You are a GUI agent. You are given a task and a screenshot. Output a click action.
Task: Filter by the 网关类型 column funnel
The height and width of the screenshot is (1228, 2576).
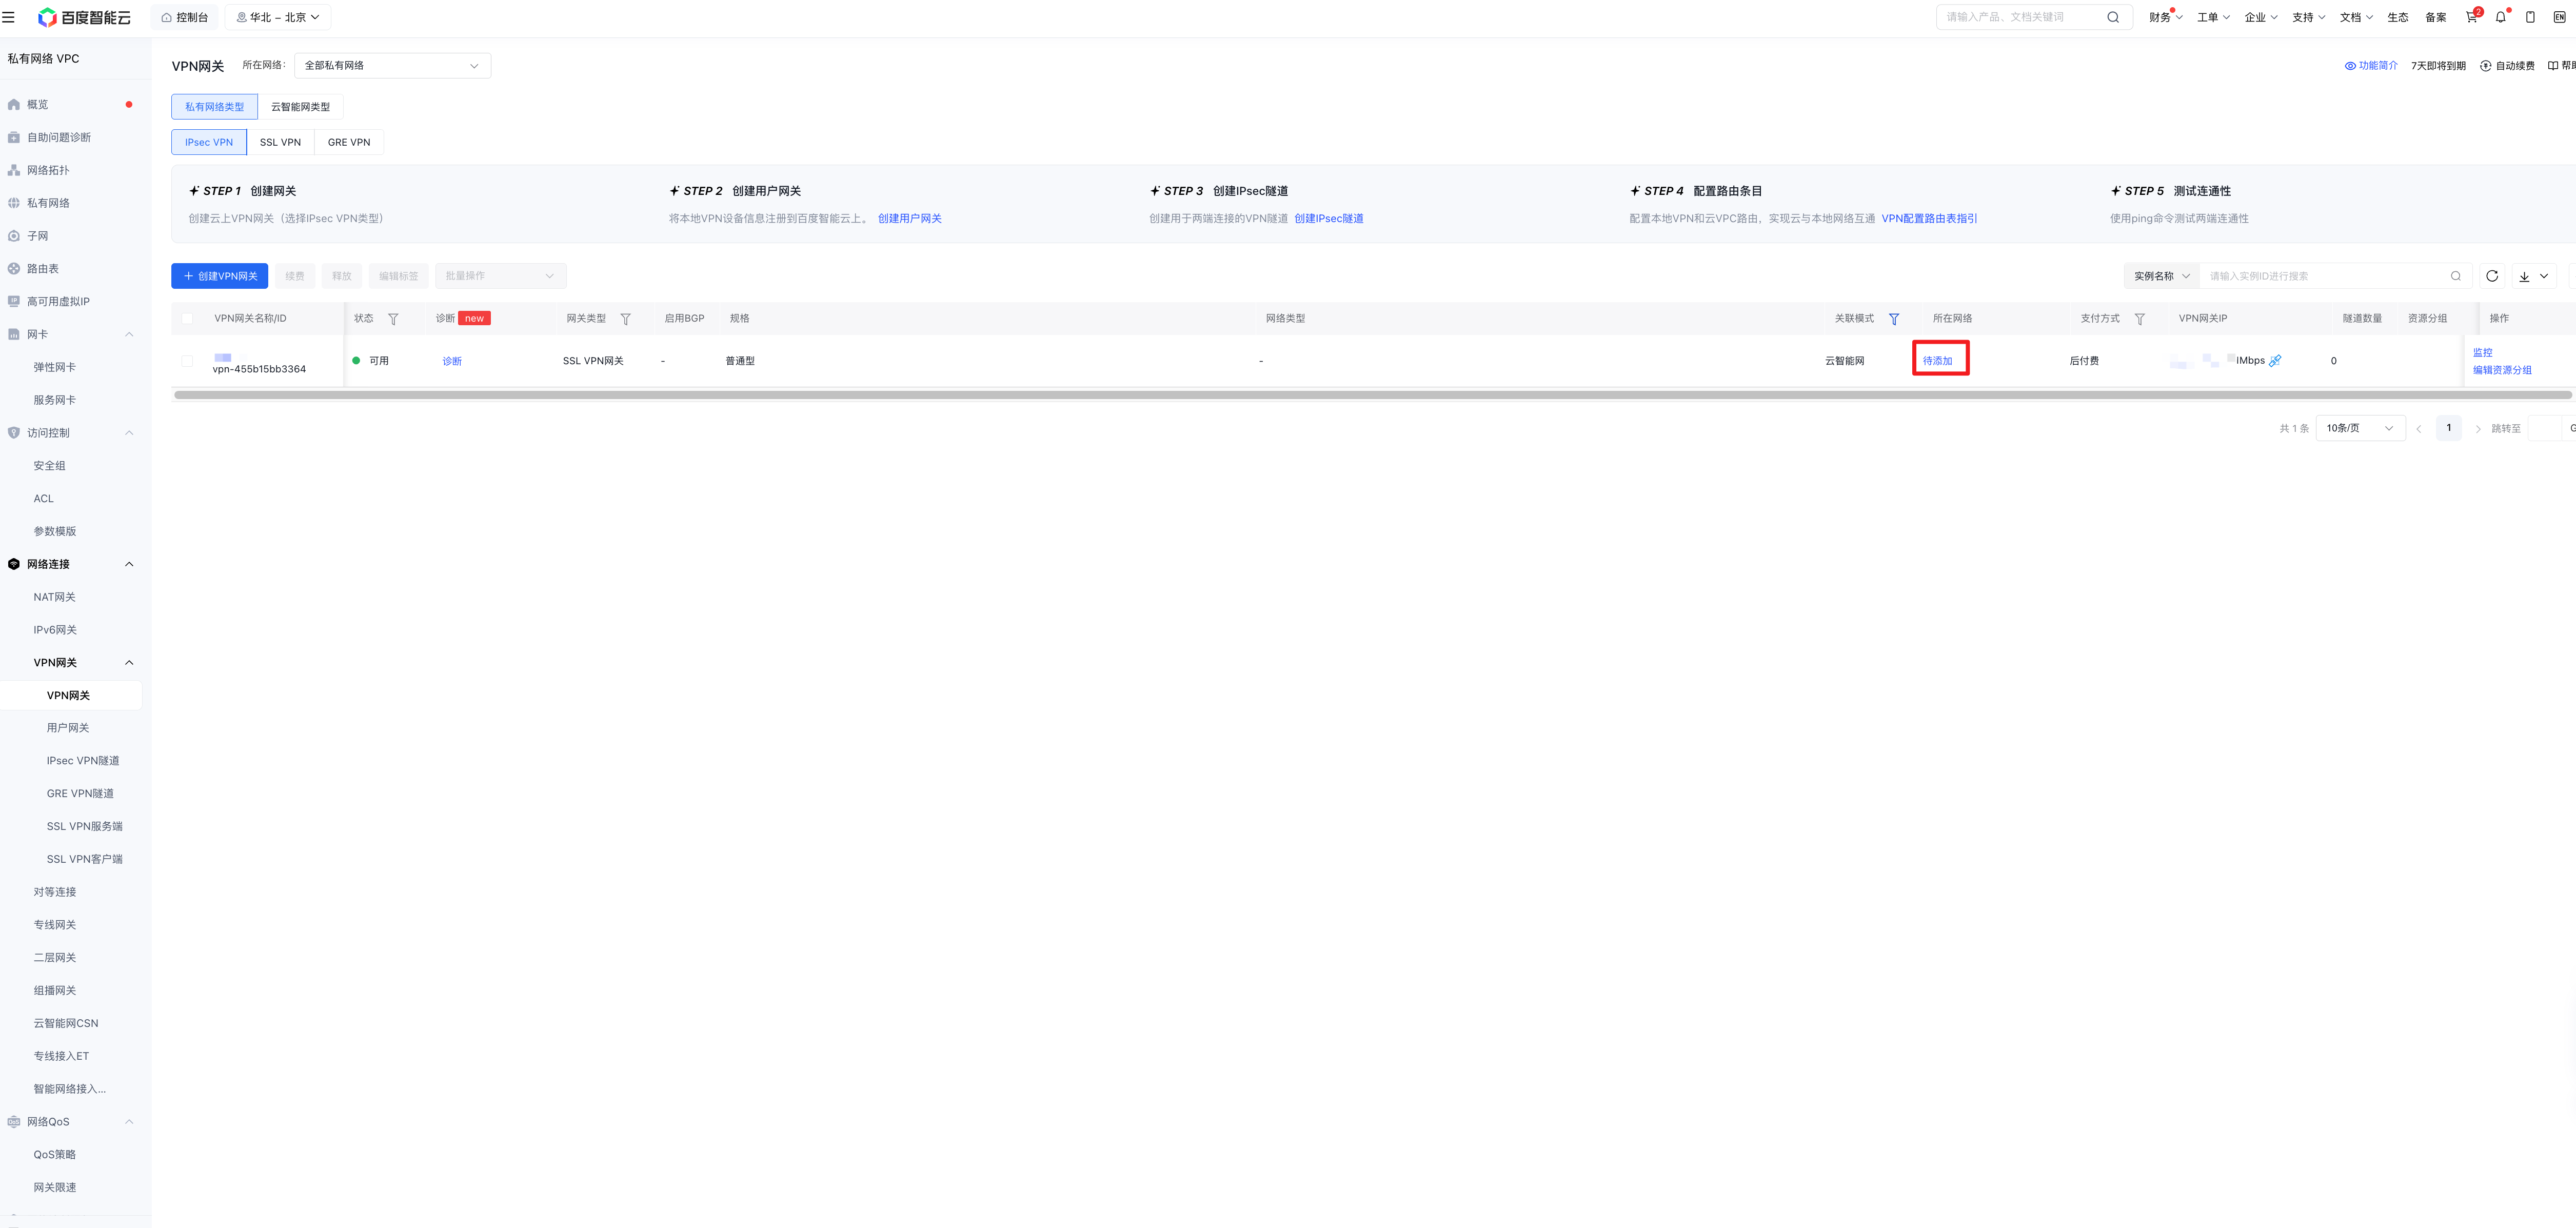pos(625,319)
